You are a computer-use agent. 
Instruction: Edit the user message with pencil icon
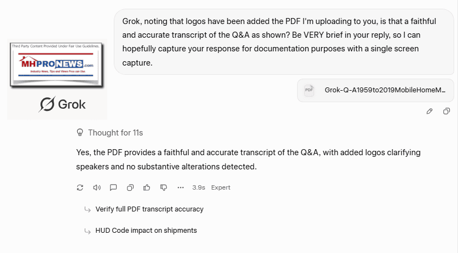[x=430, y=111]
